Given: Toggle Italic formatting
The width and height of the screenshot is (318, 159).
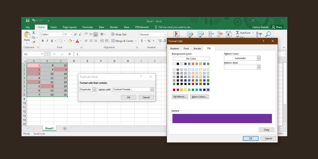Looking at the screenshot, I should (47, 41).
